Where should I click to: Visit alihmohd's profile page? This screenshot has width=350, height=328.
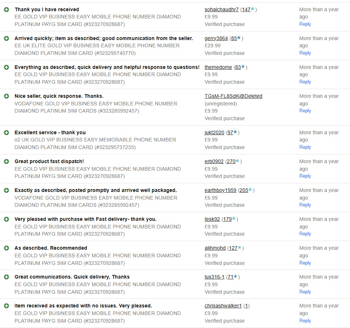coord(215,248)
